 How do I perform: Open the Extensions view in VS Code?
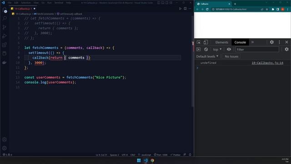click(5, 45)
